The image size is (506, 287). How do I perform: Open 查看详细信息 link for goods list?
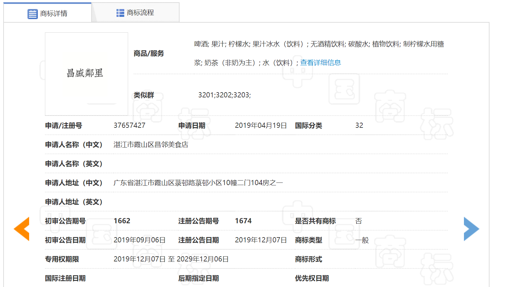pyautogui.click(x=321, y=62)
